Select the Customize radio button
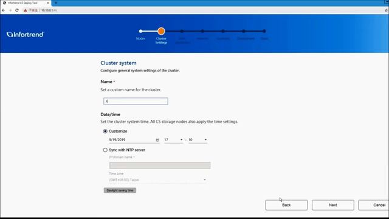The image size is (389, 219). click(105, 131)
